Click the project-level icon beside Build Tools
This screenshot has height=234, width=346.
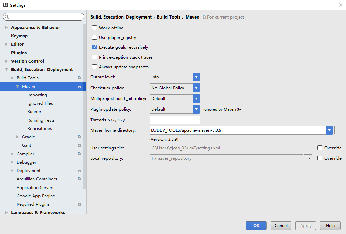tap(79, 78)
